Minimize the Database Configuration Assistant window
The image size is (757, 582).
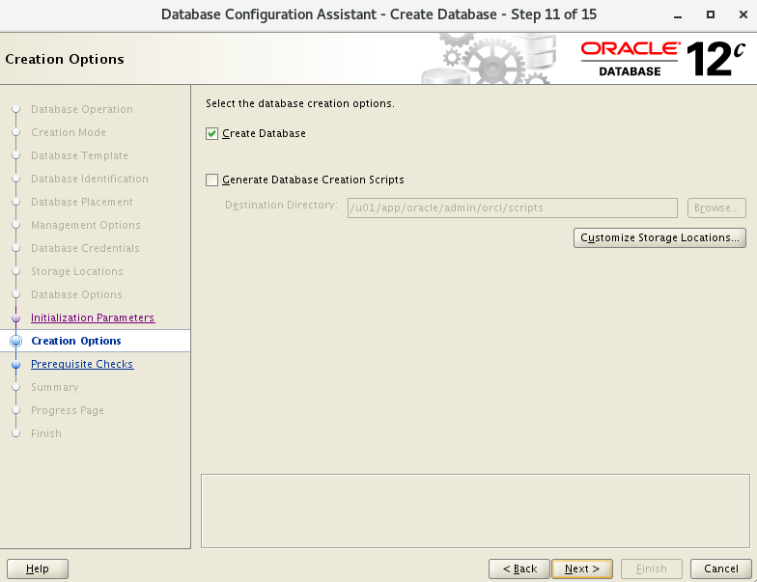click(678, 15)
